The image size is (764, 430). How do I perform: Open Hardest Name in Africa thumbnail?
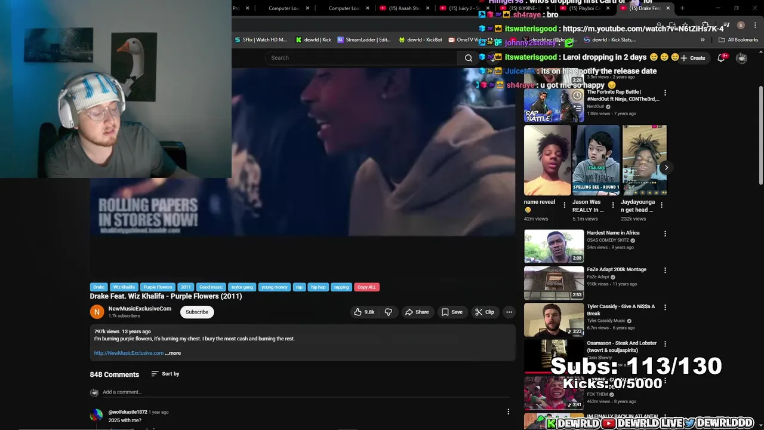tap(554, 246)
